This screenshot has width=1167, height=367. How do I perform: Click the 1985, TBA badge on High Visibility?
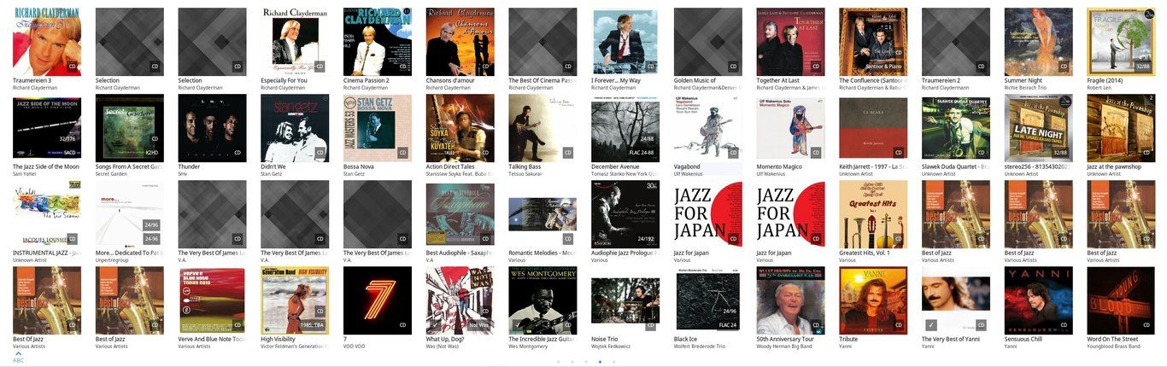(311, 325)
